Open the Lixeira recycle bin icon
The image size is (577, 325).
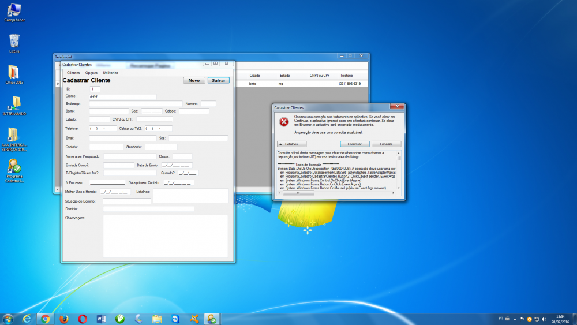pos(14,41)
